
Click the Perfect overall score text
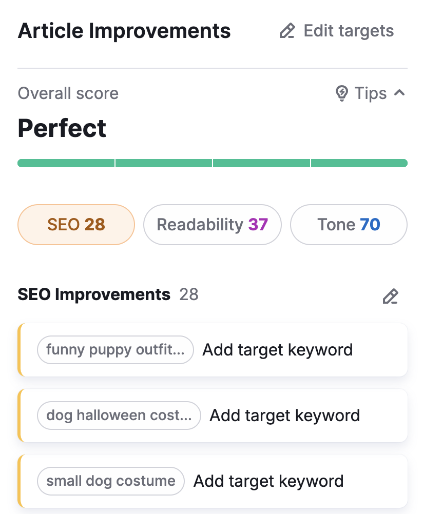pos(62,128)
